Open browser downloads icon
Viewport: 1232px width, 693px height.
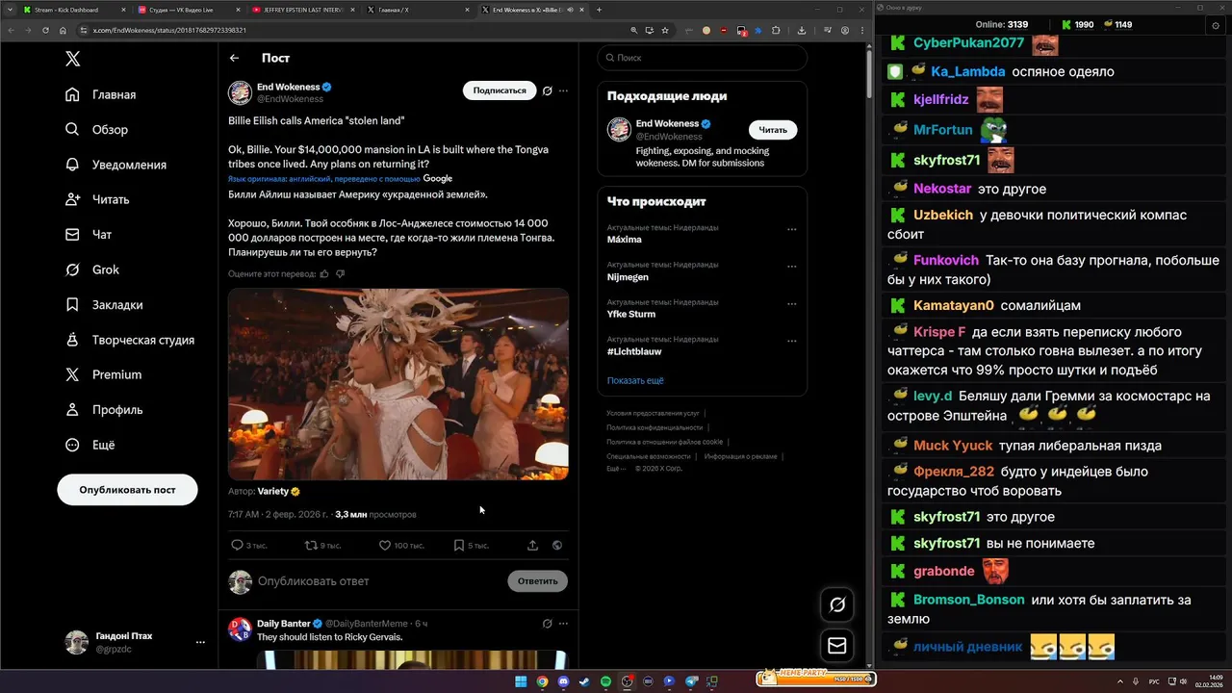(802, 30)
